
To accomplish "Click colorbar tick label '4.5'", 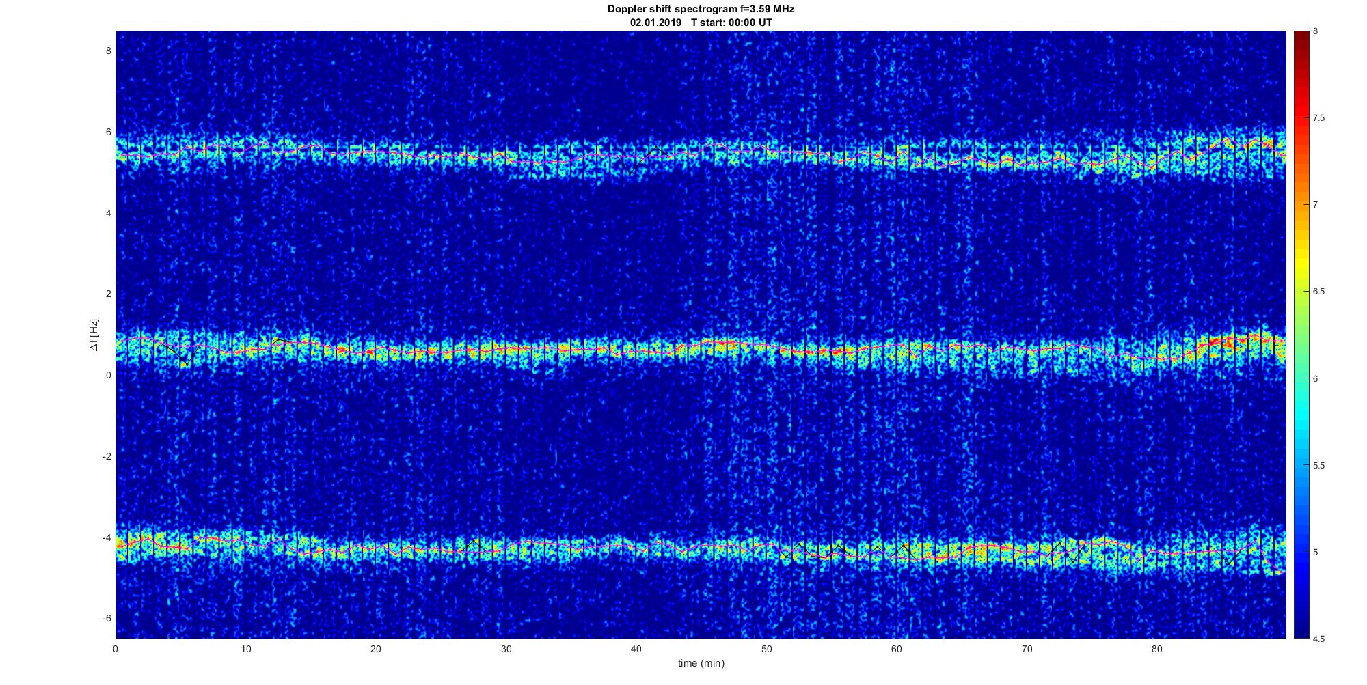I will pyautogui.click(x=1319, y=639).
